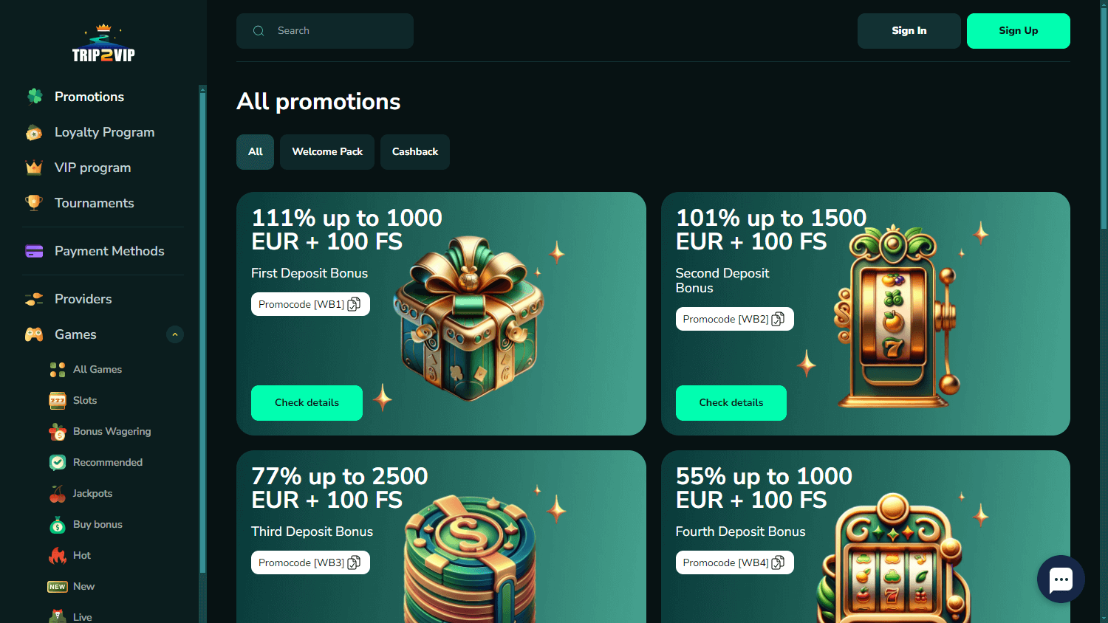This screenshot has height=623, width=1108.
Task: Collapse the Games menu chevron
Action: (175, 334)
